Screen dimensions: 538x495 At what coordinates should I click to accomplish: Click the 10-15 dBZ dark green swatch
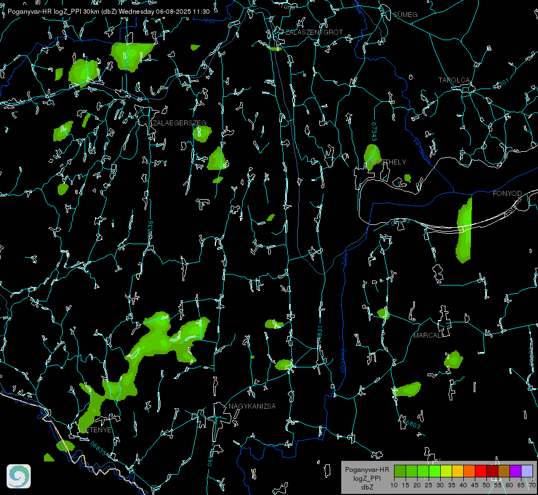point(400,471)
